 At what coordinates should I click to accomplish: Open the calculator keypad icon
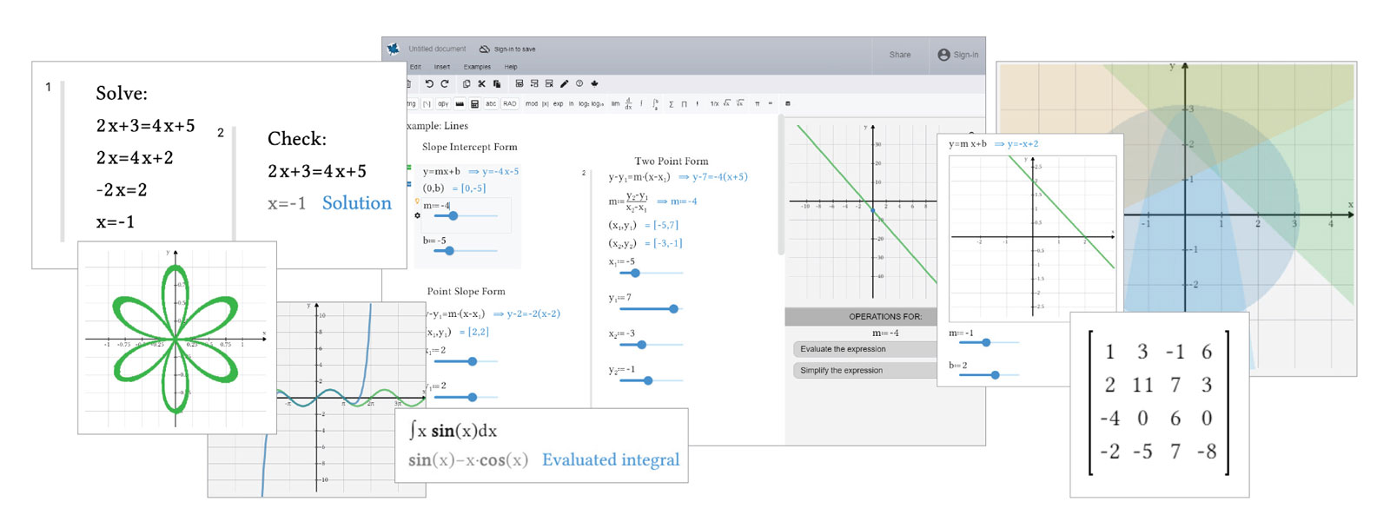474,104
